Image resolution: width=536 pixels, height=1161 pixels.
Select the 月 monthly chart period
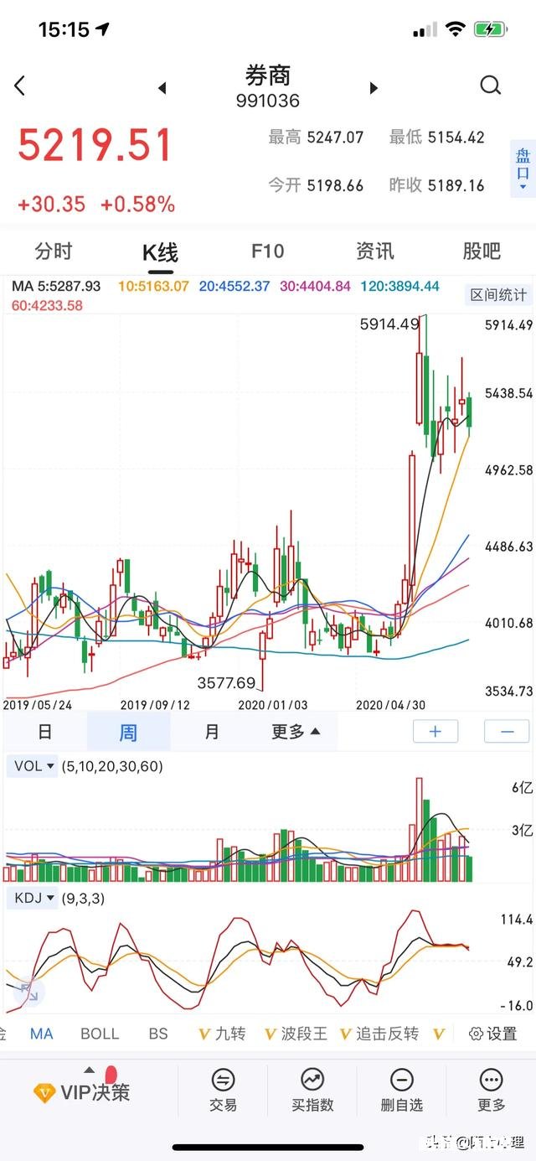[211, 731]
